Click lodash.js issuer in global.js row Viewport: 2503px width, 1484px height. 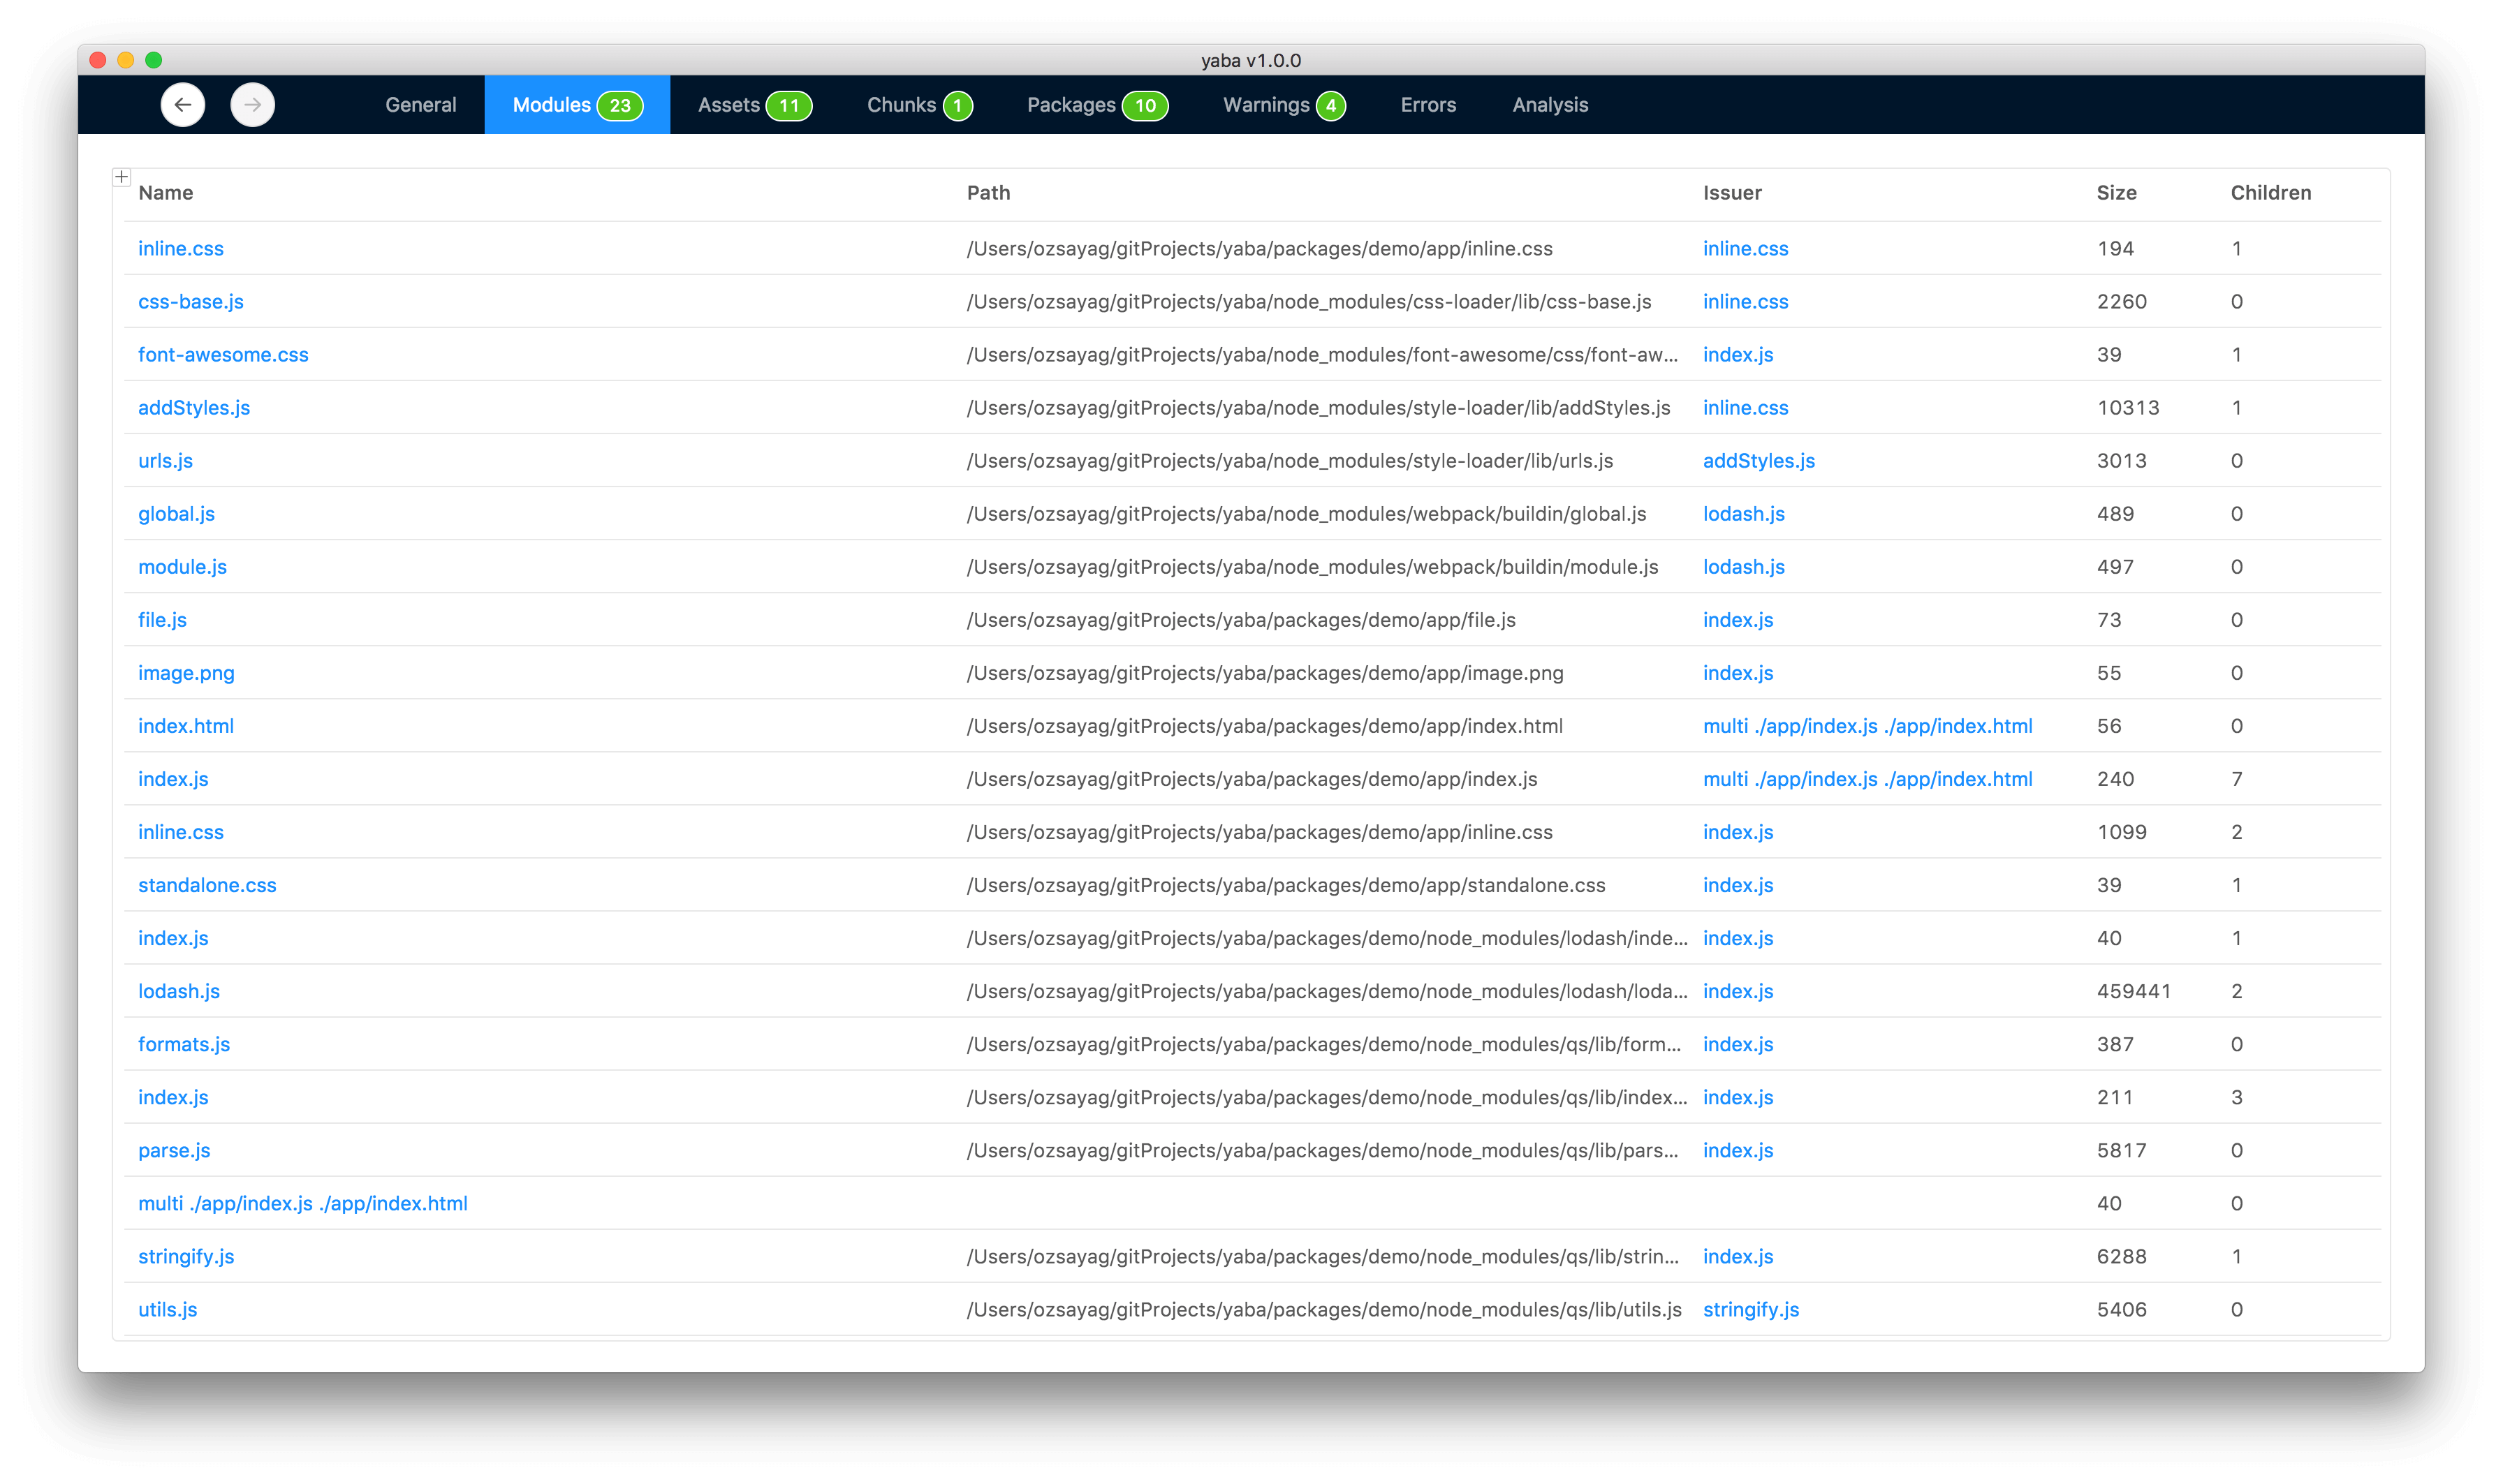click(x=1744, y=514)
